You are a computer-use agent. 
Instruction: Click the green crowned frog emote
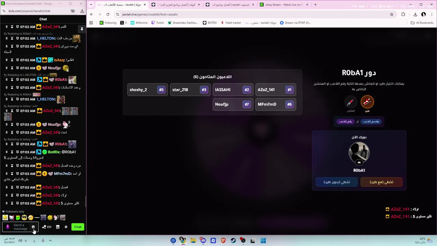click(18, 218)
